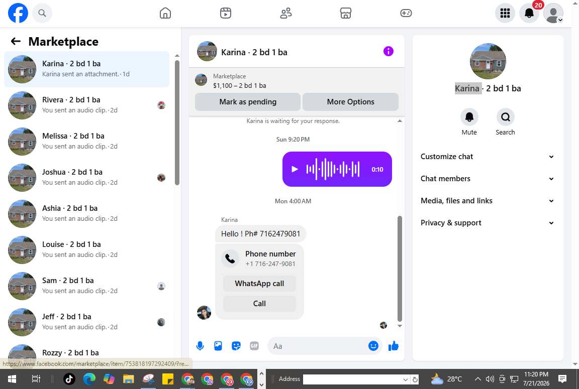
Task: Open TikTok taskbar icon
Action: pyautogui.click(x=69, y=379)
